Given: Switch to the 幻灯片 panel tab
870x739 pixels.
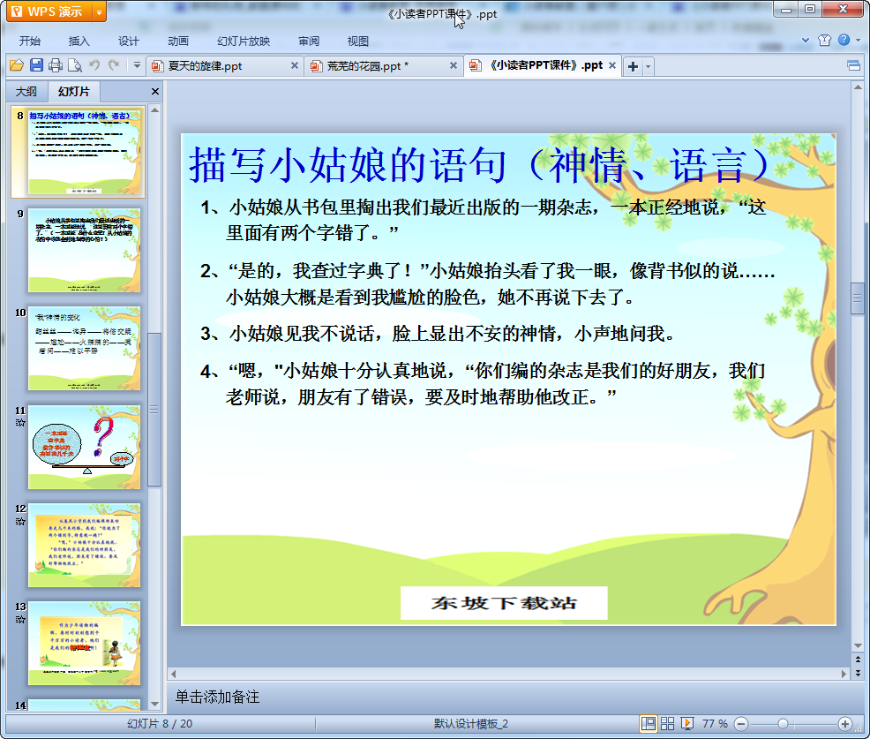Looking at the screenshot, I should [74, 92].
